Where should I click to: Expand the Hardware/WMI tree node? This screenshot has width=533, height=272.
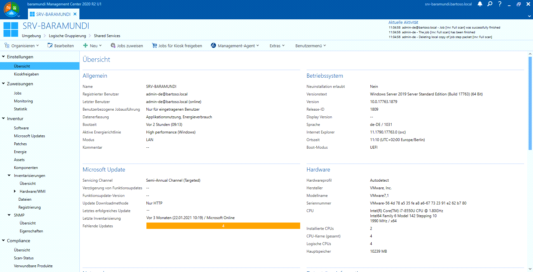pyautogui.click(x=15, y=191)
